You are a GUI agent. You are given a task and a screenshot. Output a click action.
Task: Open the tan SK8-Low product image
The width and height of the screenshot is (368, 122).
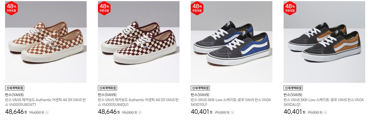tap(324, 42)
